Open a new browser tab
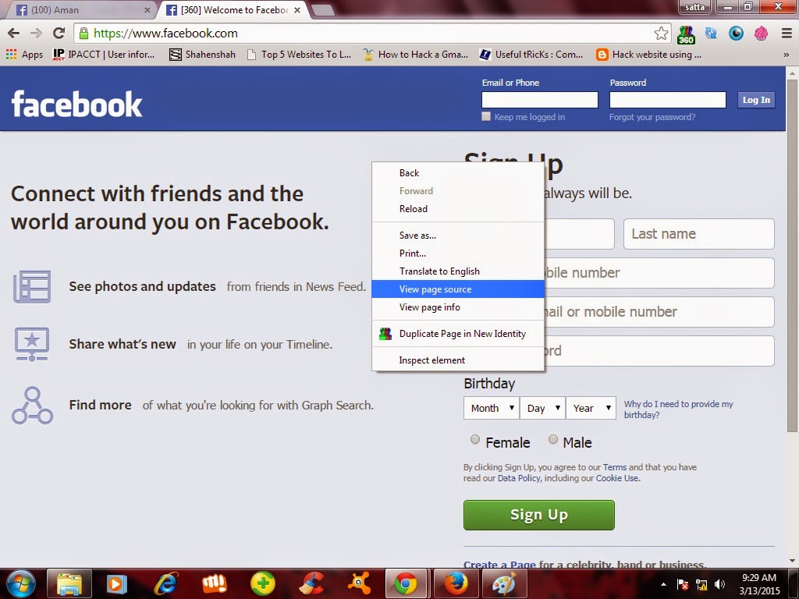 point(322,9)
